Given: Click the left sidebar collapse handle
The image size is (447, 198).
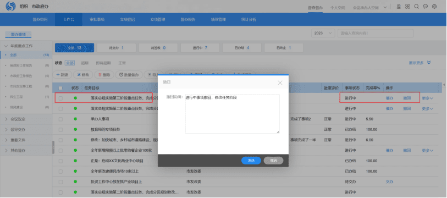Looking at the screenshot, I should point(53,147).
